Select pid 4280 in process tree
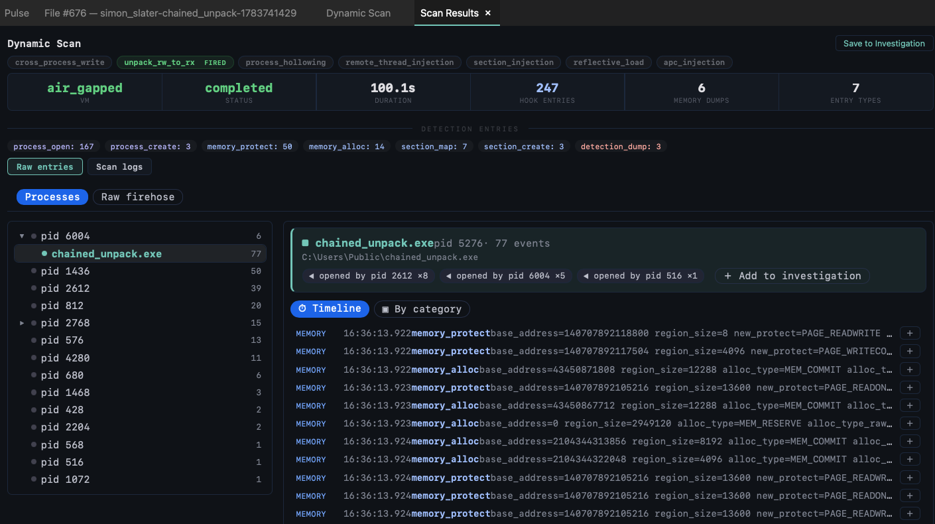The image size is (935, 524). click(x=140, y=358)
